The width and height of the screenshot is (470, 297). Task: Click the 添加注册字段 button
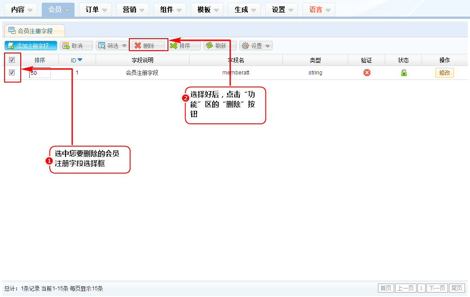click(x=31, y=46)
